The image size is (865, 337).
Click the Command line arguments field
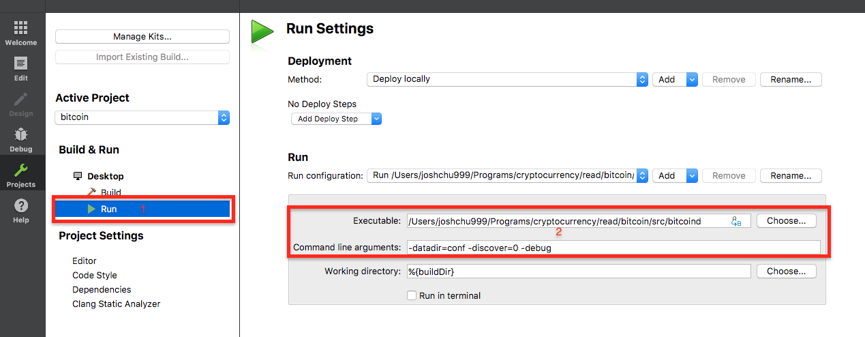click(613, 248)
